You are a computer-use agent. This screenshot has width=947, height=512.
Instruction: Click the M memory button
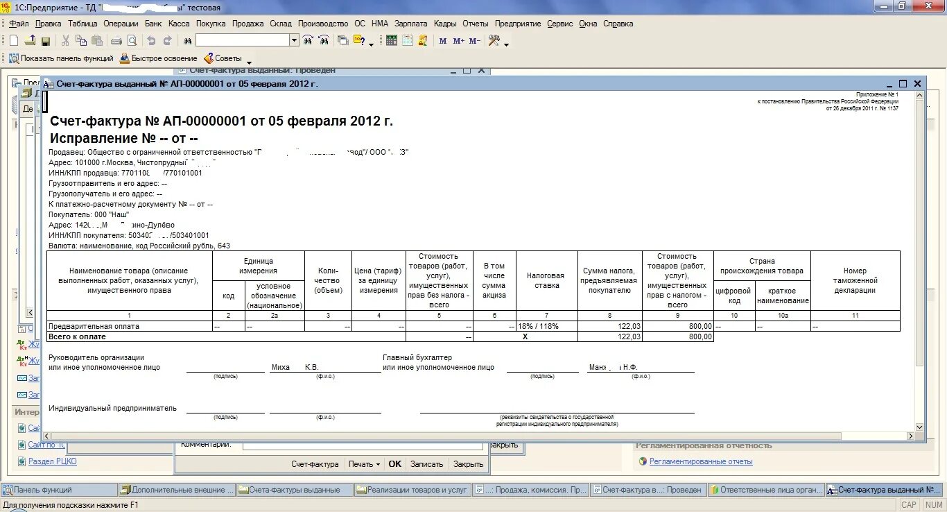coord(443,41)
